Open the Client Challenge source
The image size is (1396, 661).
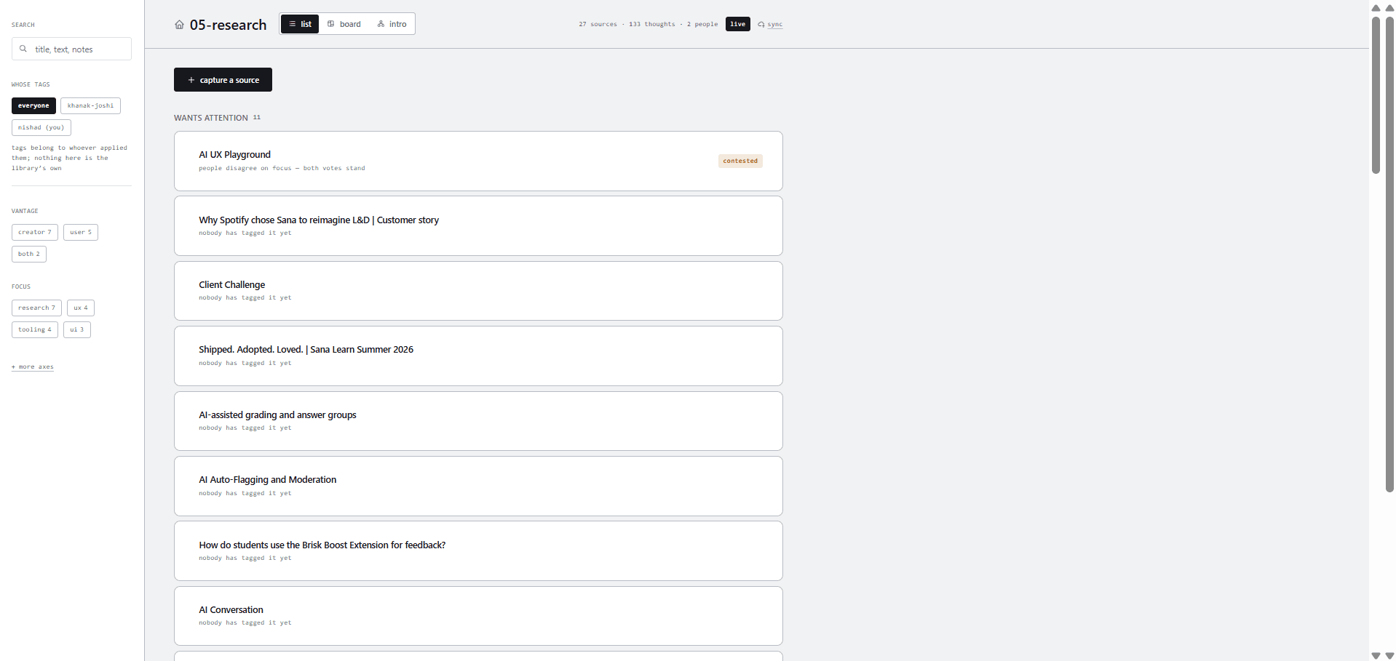click(x=478, y=291)
